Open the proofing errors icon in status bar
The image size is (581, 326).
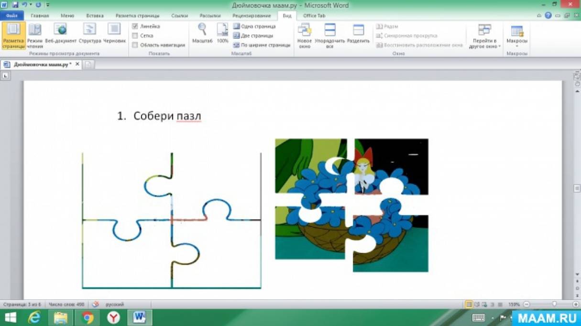tap(95, 304)
